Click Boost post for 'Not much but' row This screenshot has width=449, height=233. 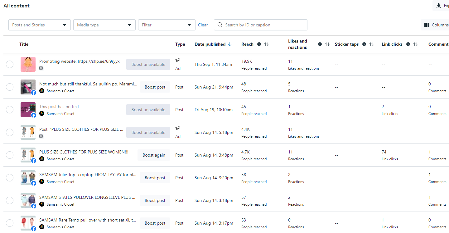tap(155, 87)
